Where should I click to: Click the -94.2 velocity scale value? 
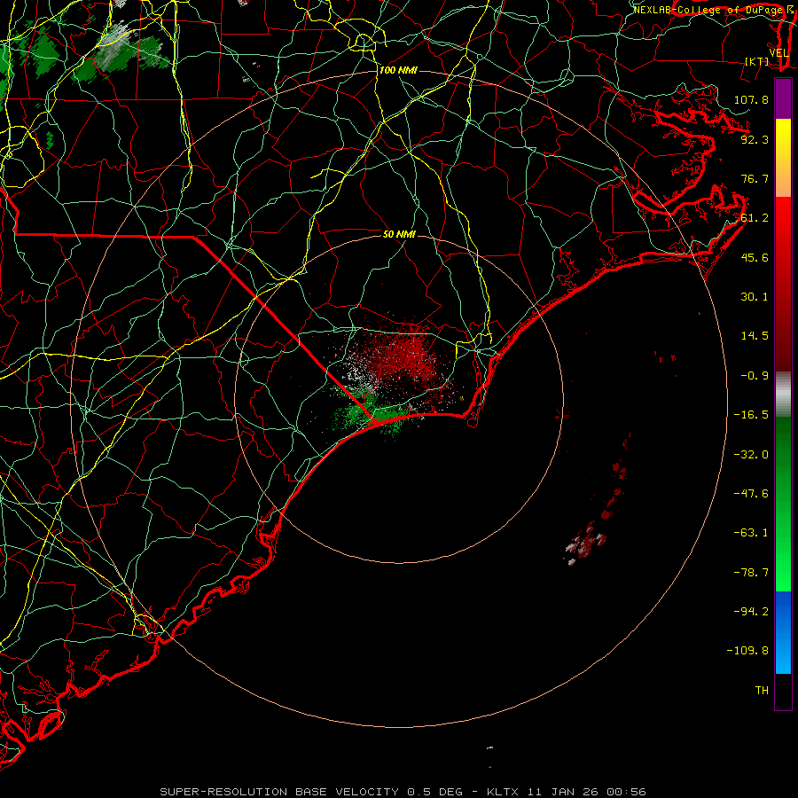751,611
